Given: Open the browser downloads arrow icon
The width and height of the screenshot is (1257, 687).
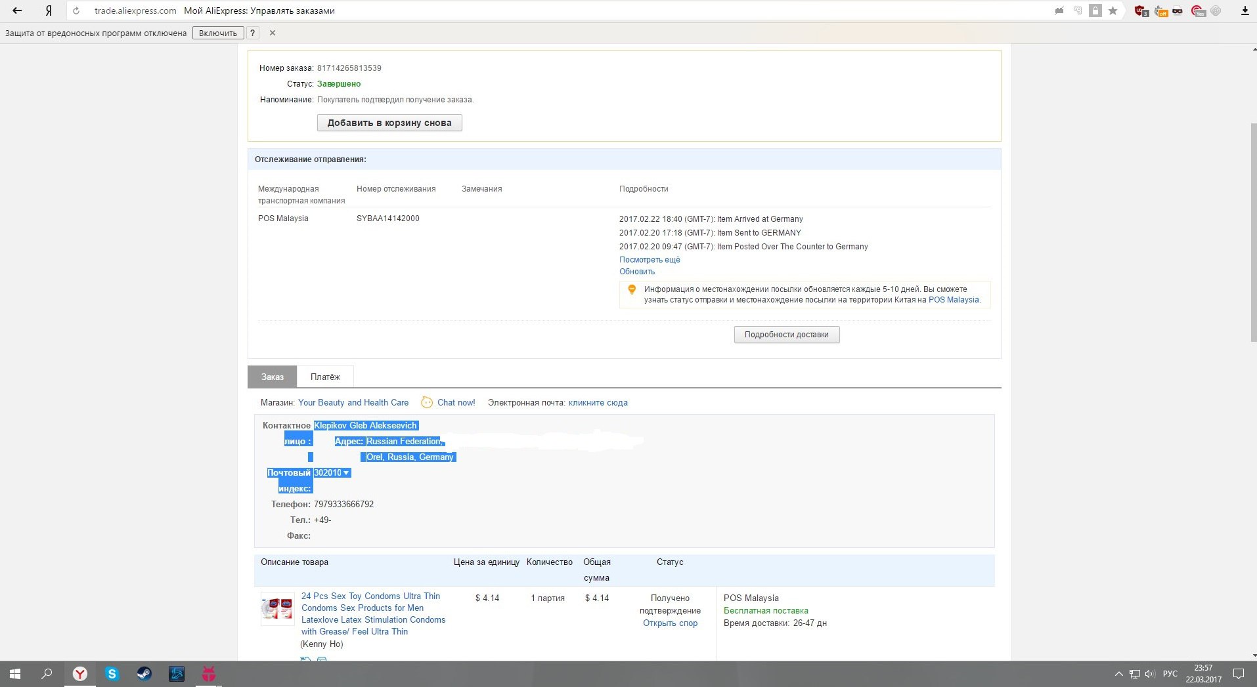Looking at the screenshot, I should [1245, 10].
